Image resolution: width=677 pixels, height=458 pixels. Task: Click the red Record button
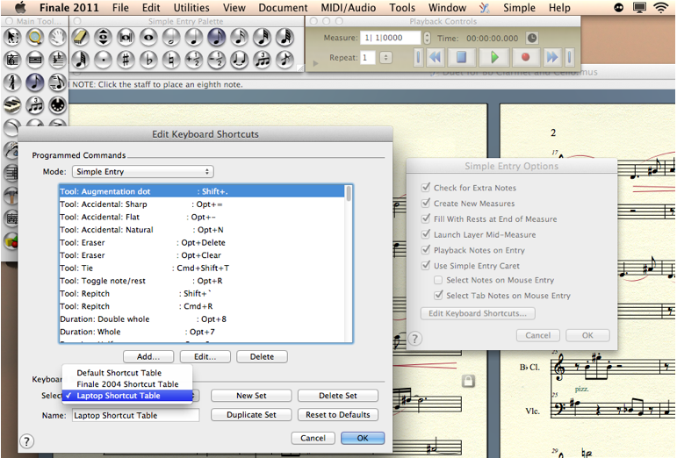[525, 57]
